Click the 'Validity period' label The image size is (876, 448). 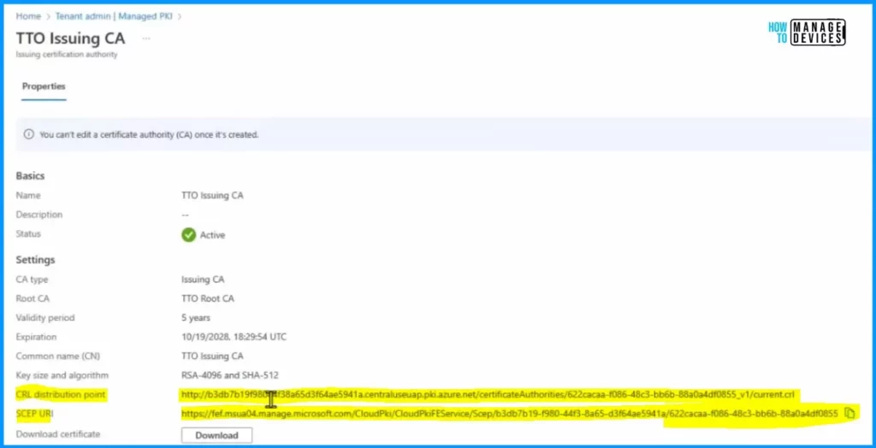tap(45, 317)
